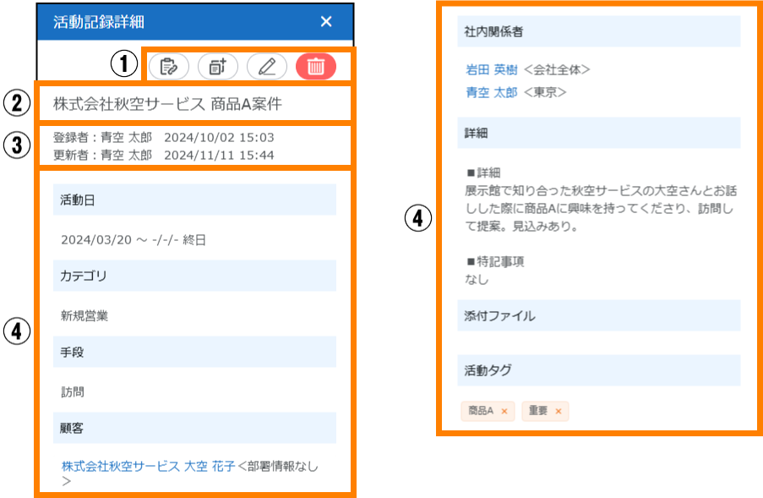This screenshot has height=498, width=763.
Task: Open the 株式会社秋空サービス 大空 花子 customer link
Action: point(149,466)
